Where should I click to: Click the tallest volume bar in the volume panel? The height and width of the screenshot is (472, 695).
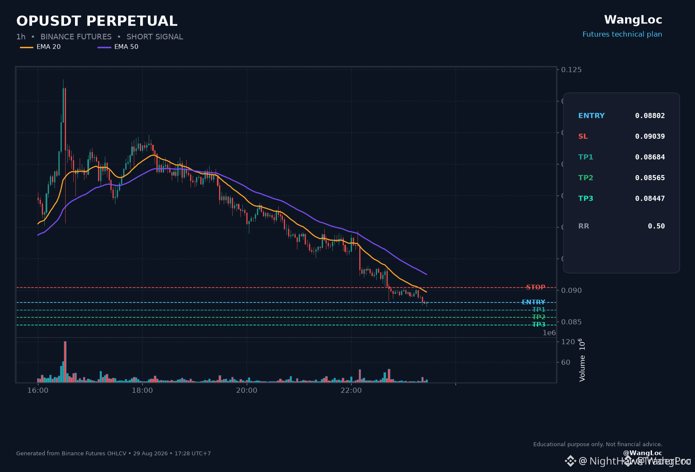(x=65, y=362)
